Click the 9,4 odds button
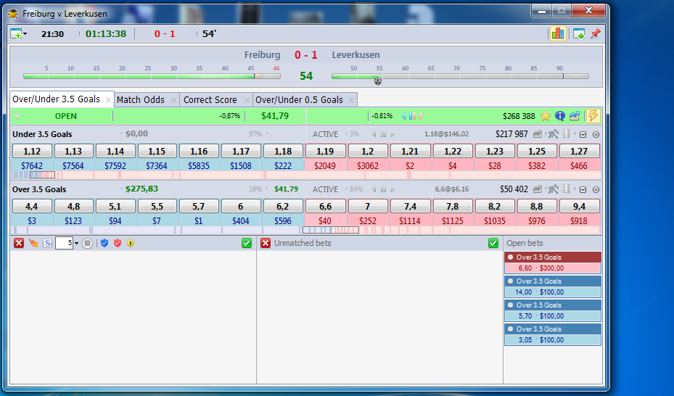 coord(579,206)
